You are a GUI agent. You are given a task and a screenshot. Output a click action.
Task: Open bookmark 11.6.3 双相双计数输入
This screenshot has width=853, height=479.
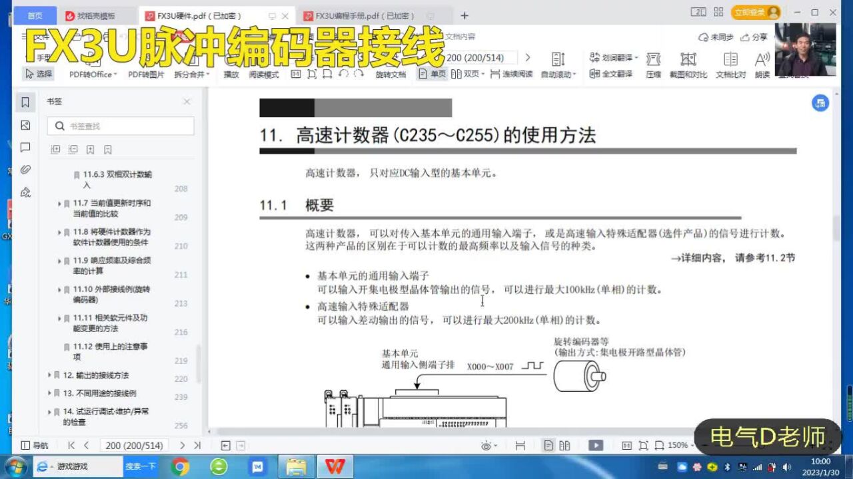tap(117, 180)
